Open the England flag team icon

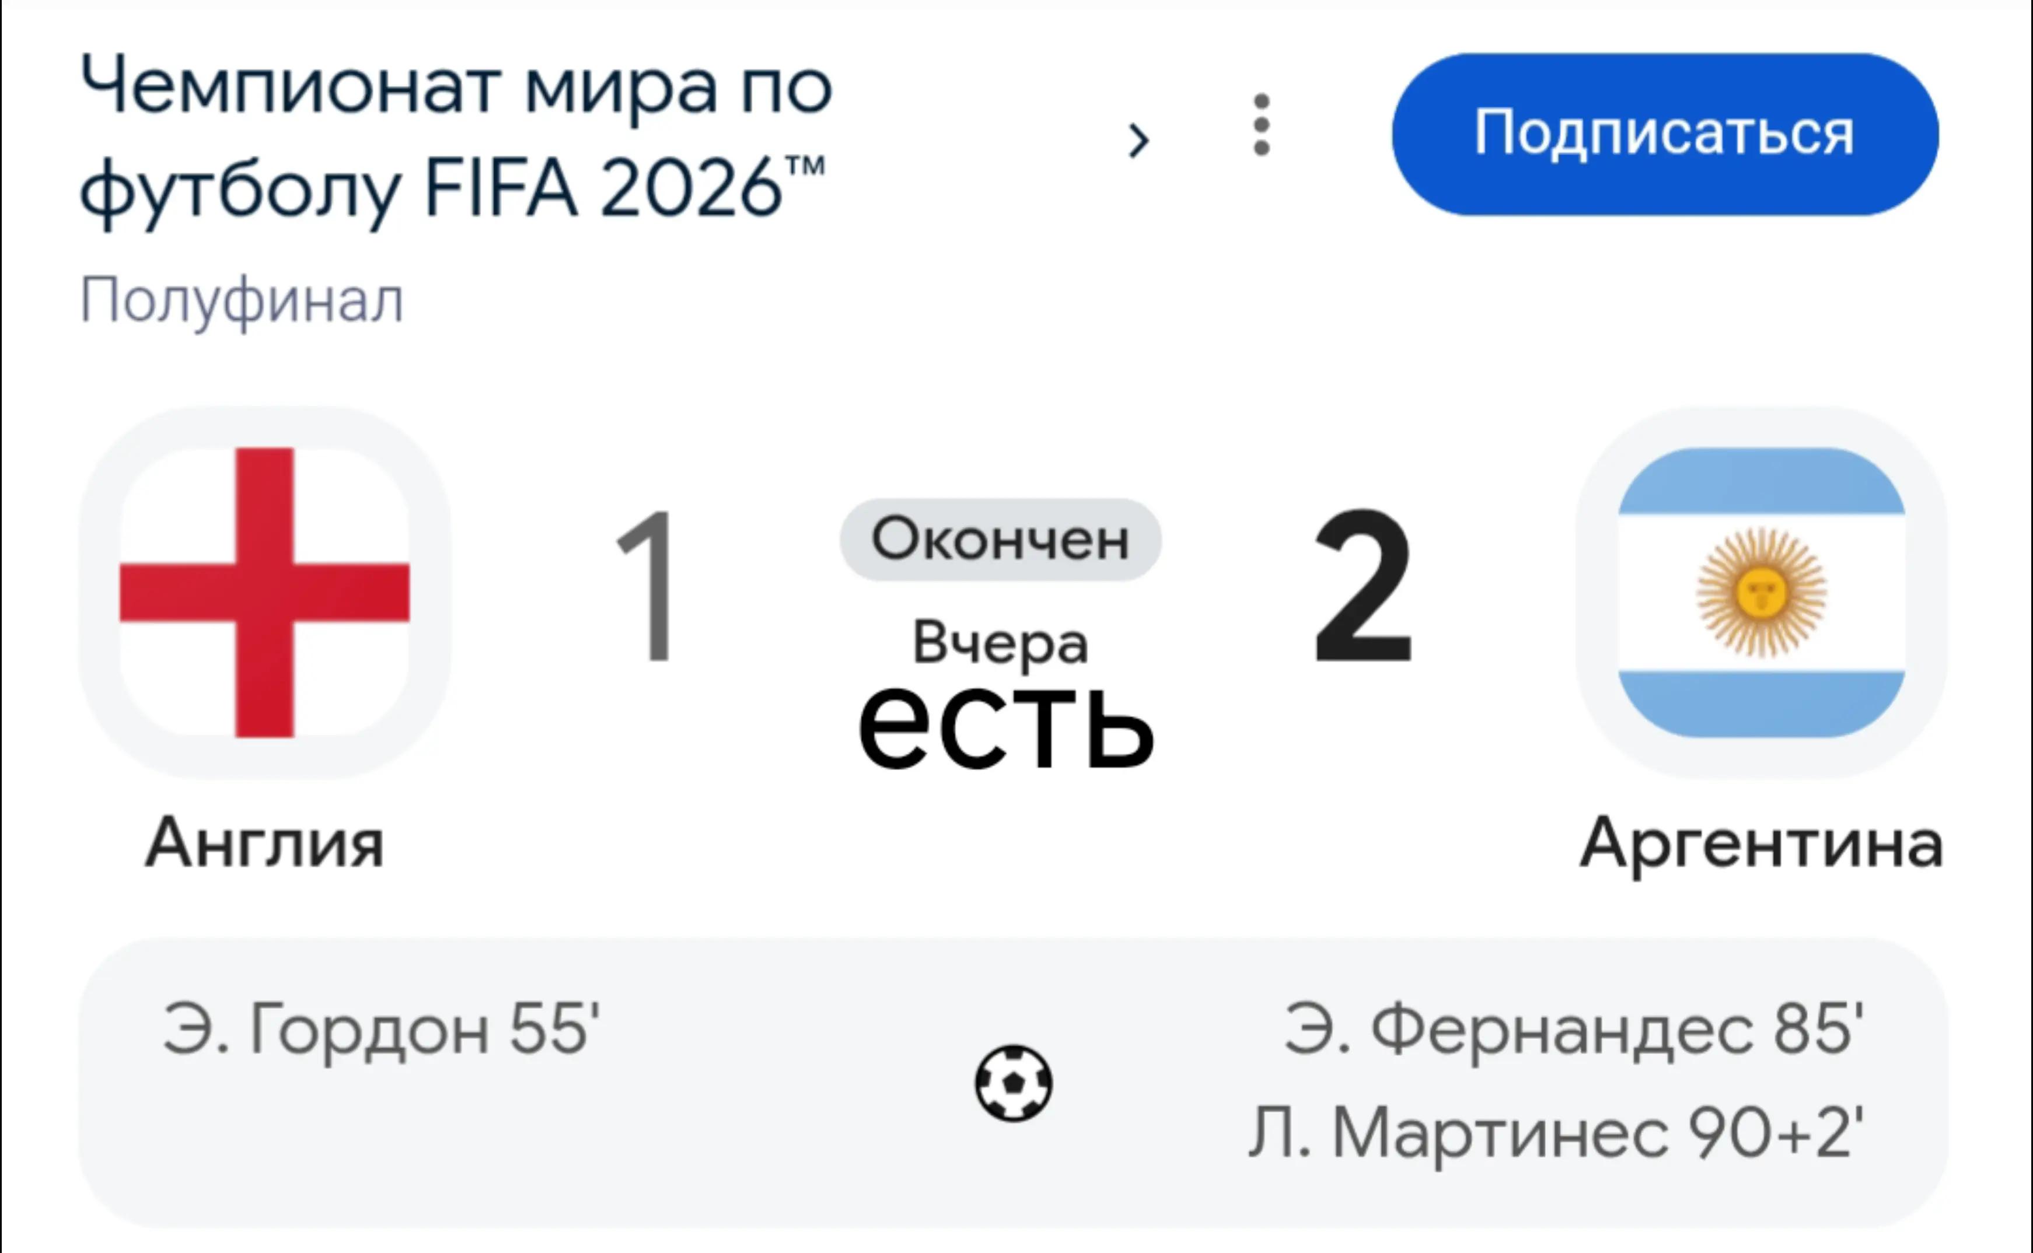pyautogui.click(x=265, y=593)
